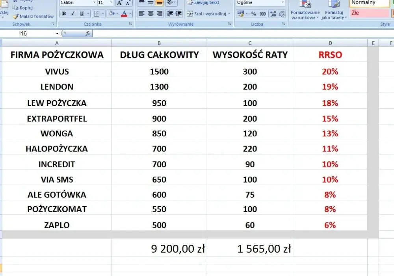
Task: Open Schowek group dialog launcher
Action: (x=53, y=24)
